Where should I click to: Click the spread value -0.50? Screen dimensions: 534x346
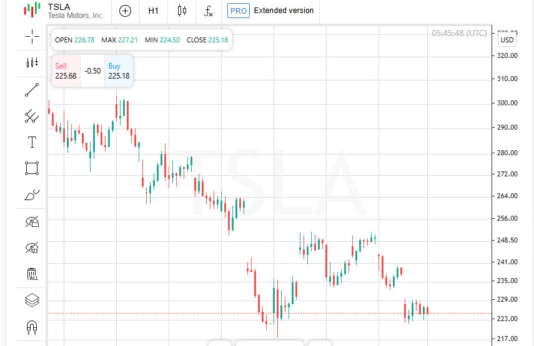point(92,70)
